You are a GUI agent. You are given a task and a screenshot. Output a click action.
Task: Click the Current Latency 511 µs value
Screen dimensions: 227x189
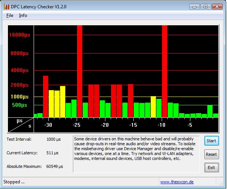[x=52, y=153]
